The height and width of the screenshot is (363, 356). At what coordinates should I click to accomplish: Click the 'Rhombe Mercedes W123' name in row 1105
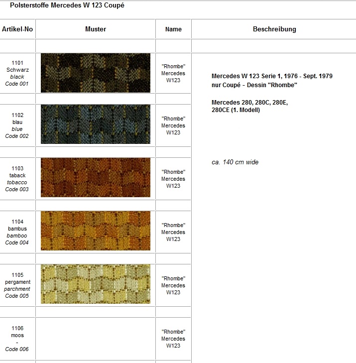click(x=173, y=285)
